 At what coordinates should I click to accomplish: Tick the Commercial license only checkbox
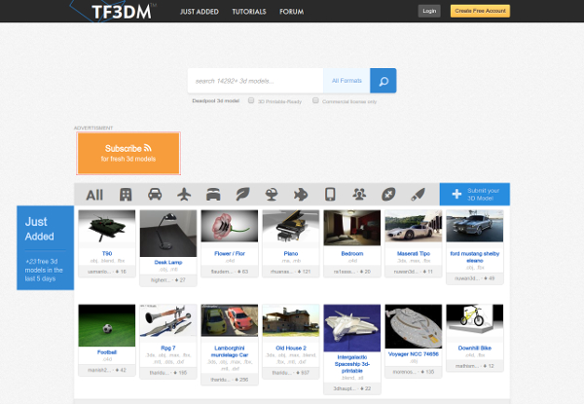(x=315, y=100)
